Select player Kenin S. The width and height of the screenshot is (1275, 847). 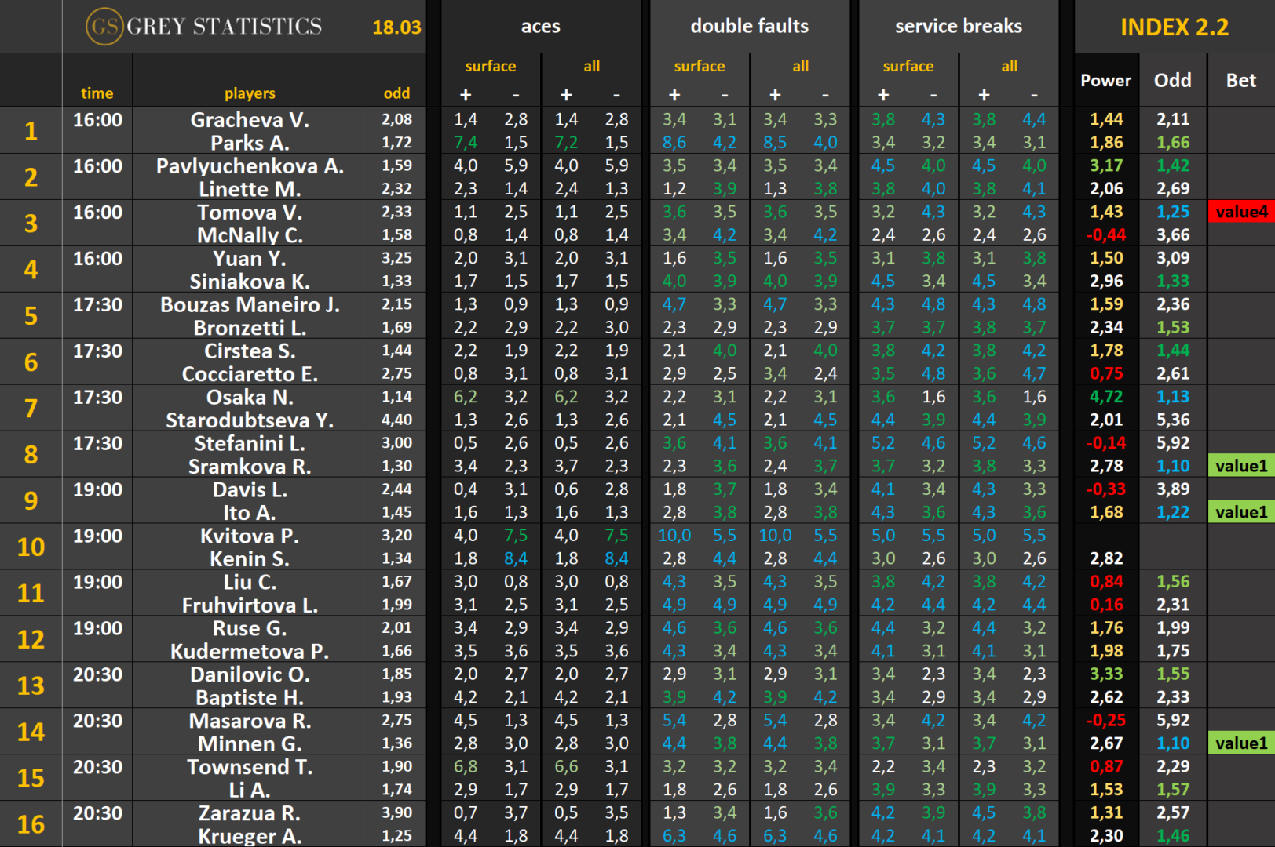click(x=250, y=560)
